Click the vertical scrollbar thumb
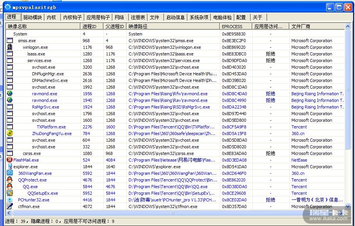The image size is (355, 226). coord(348,89)
